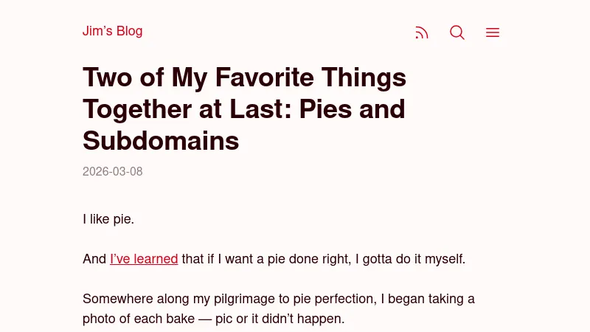
Task: Click the word "And" before the learned link
Action: [x=94, y=259]
